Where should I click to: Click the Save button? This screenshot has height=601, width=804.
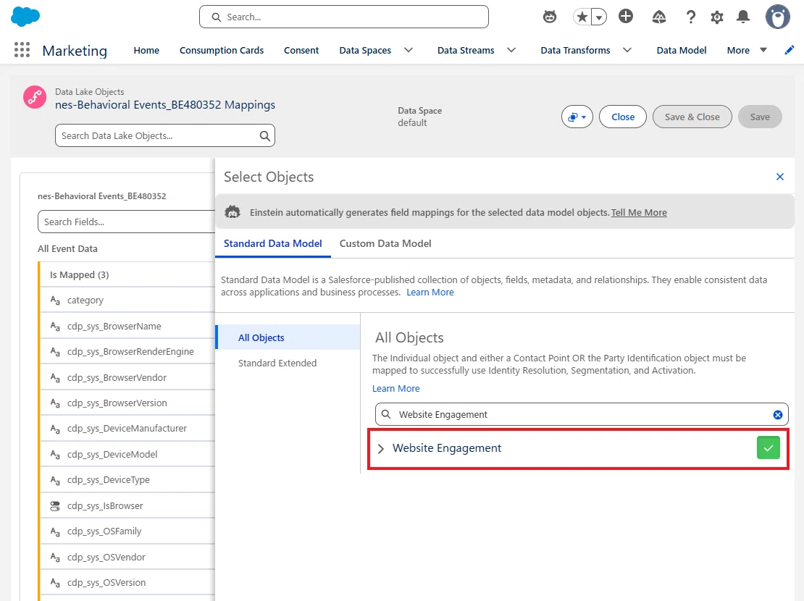(x=760, y=117)
